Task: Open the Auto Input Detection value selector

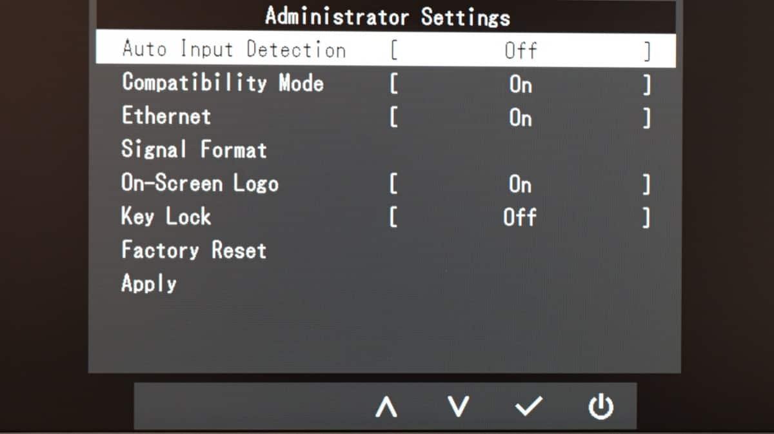Action: click(520, 48)
